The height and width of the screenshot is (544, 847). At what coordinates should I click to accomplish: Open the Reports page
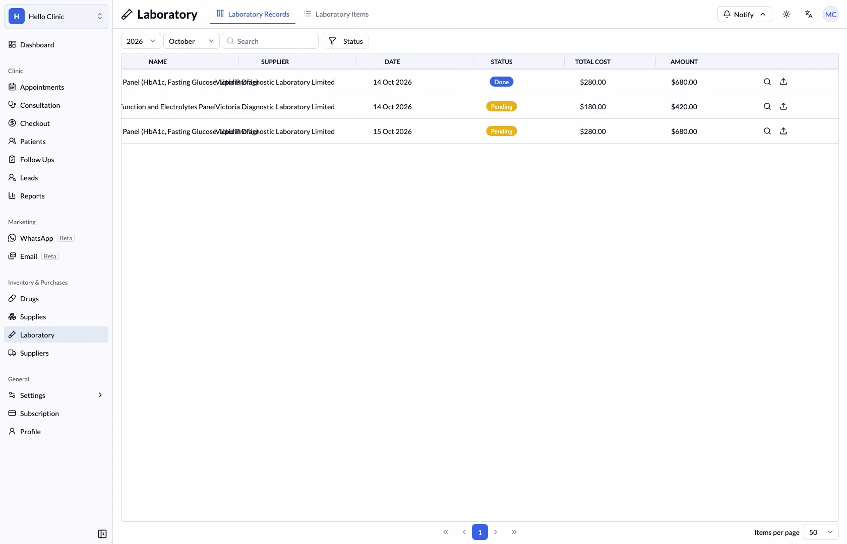click(x=56, y=196)
